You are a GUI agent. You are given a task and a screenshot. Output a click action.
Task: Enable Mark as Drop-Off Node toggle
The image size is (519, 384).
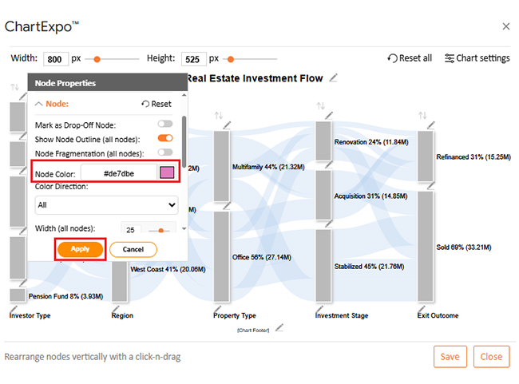point(165,124)
